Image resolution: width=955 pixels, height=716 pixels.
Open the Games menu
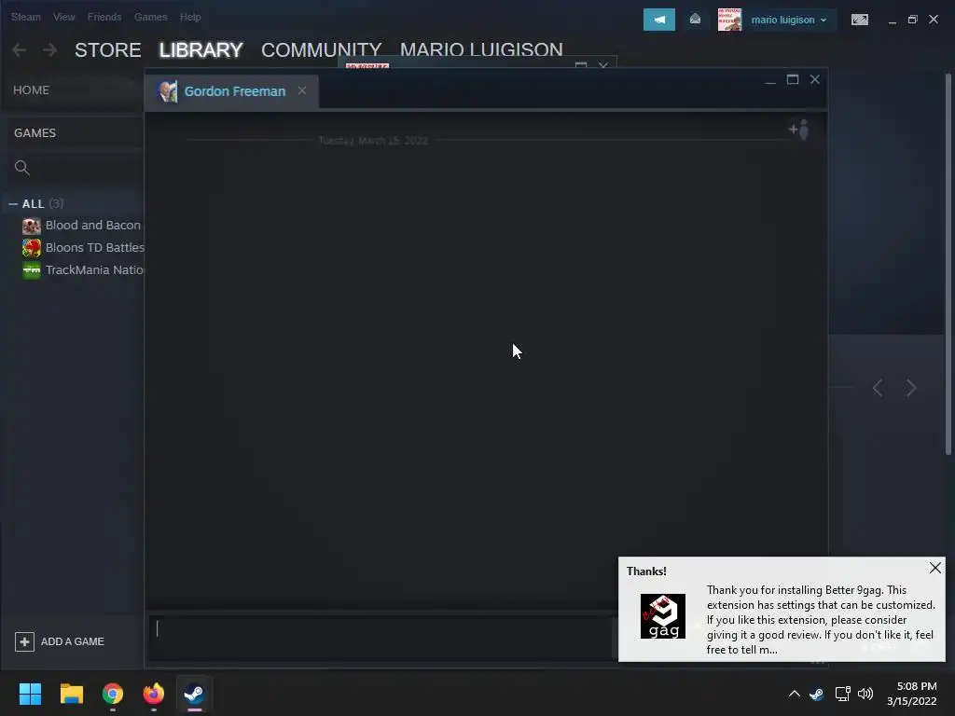150,17
